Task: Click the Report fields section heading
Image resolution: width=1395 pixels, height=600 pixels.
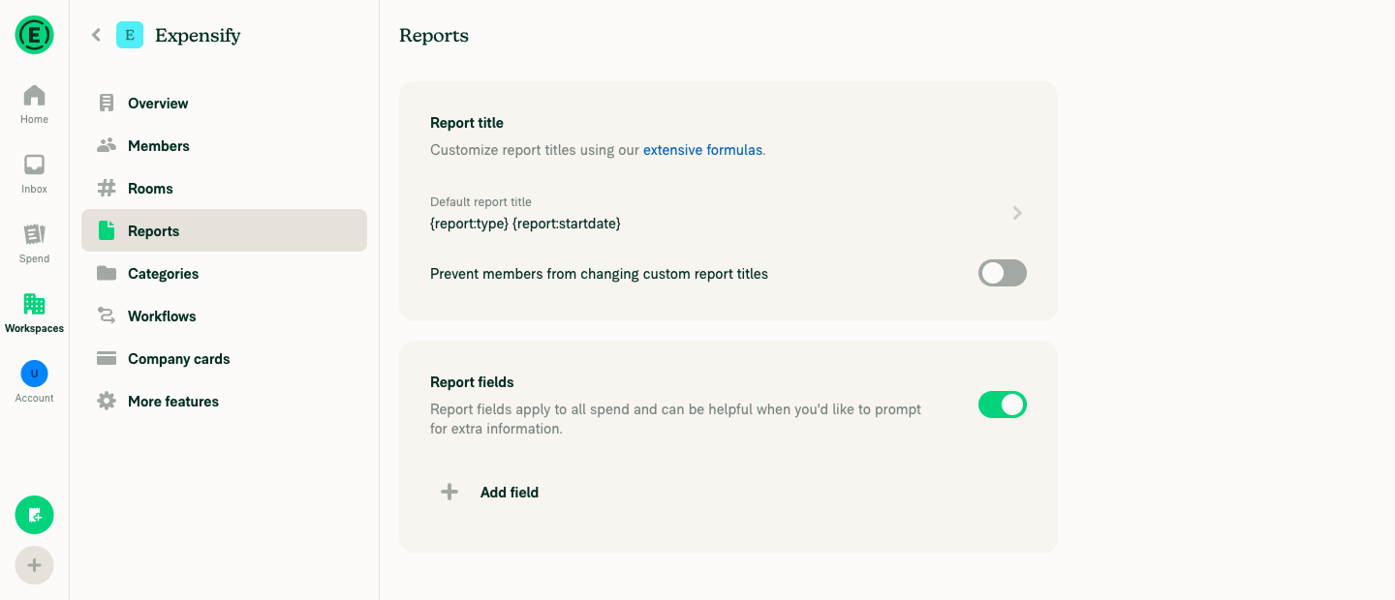Action: pyautogui.click(x=472, y=382)
